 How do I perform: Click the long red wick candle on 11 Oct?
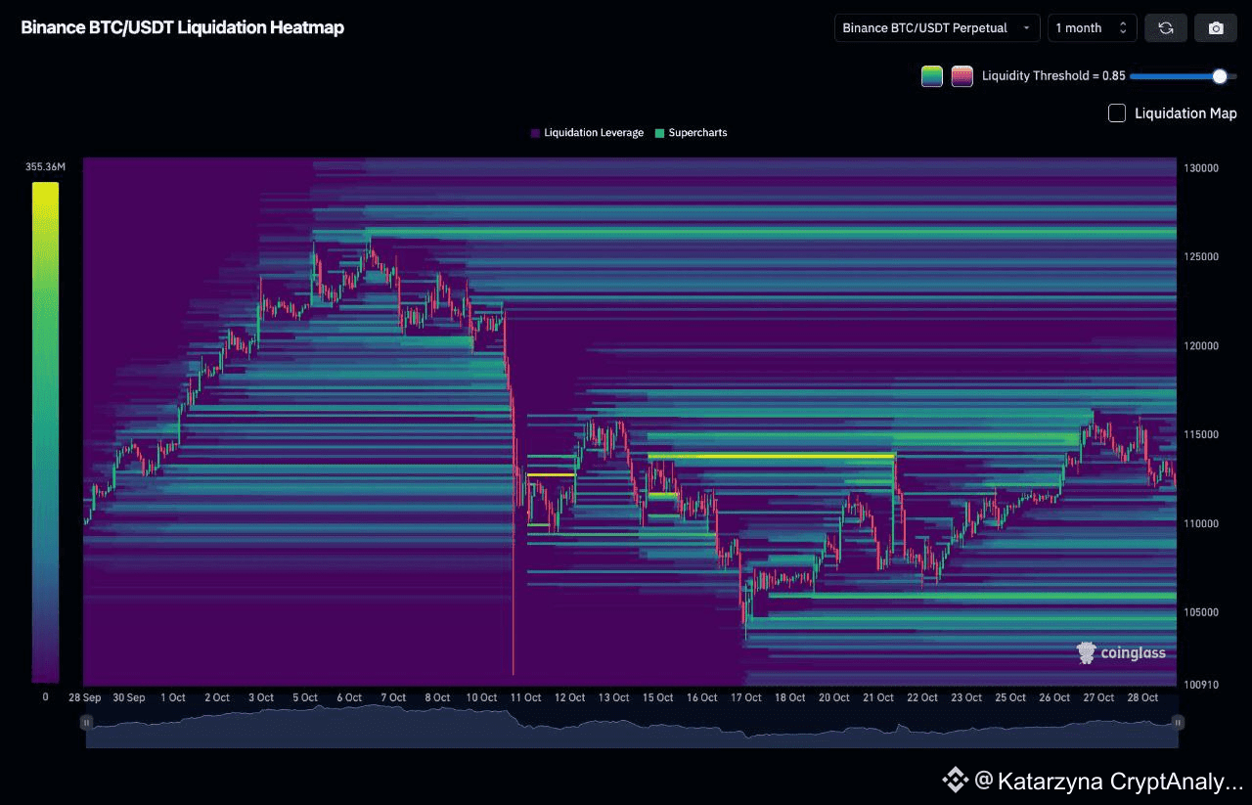click(513, 587)
